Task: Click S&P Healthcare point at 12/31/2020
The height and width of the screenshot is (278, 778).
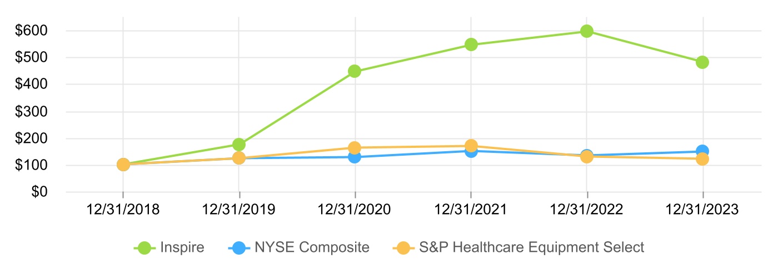Action: click(x=355, y=147)
